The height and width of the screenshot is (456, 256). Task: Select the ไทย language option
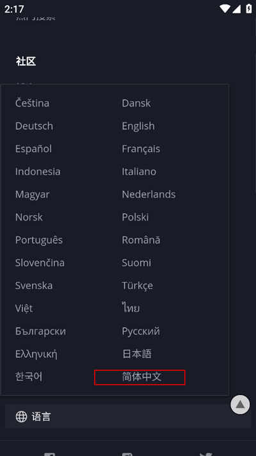(x=131, y=308)
